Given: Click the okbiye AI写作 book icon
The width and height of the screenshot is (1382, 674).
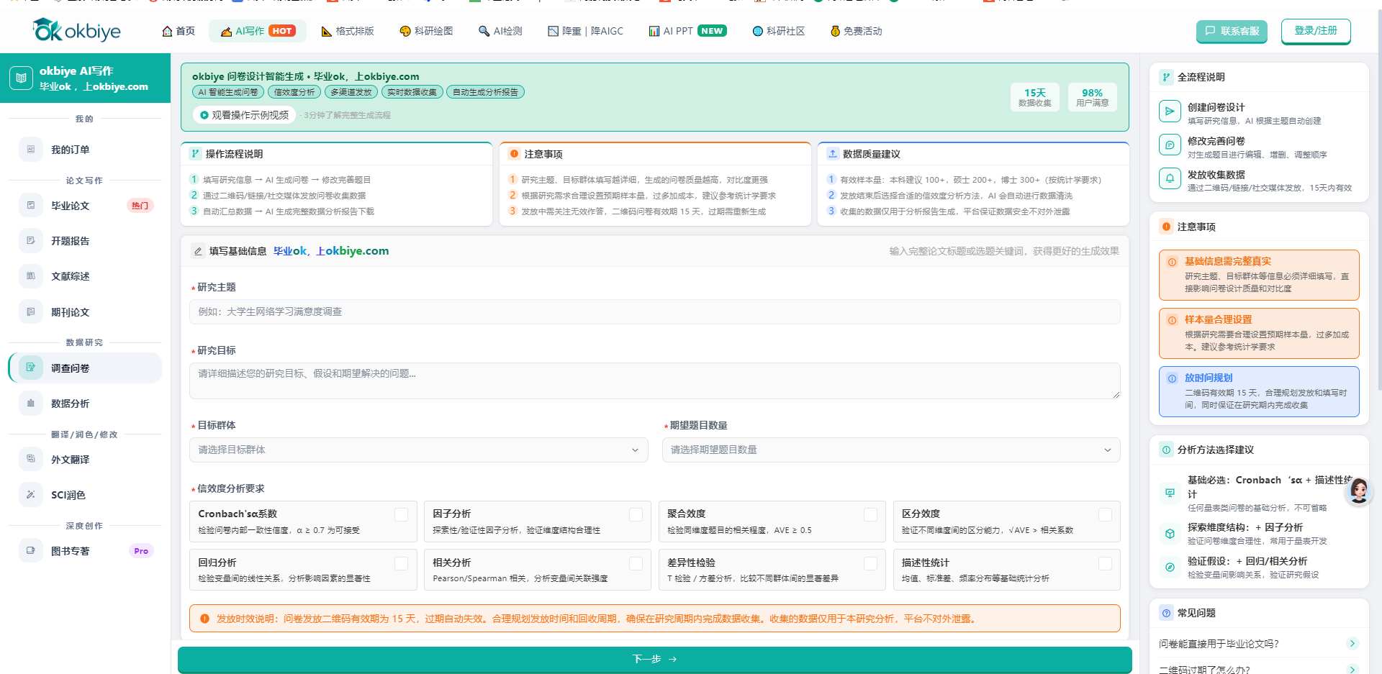Looking at the screenshot, I should pyautogui.click(x=21, y=78).
